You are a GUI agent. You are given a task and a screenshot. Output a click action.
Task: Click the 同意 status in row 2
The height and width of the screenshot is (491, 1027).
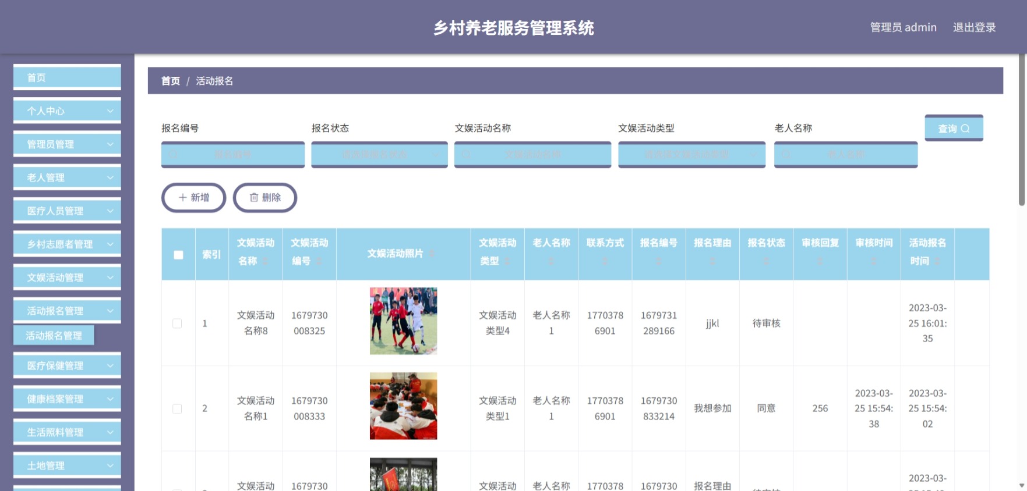[766, 408]
